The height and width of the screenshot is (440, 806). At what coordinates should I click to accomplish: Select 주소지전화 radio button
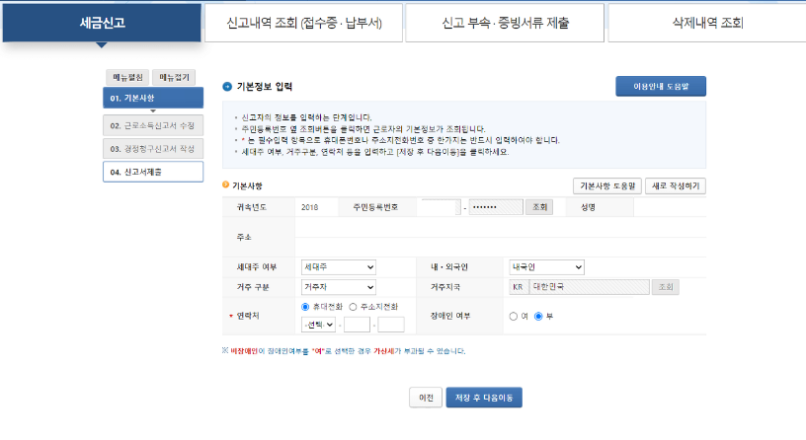(353, 307)
